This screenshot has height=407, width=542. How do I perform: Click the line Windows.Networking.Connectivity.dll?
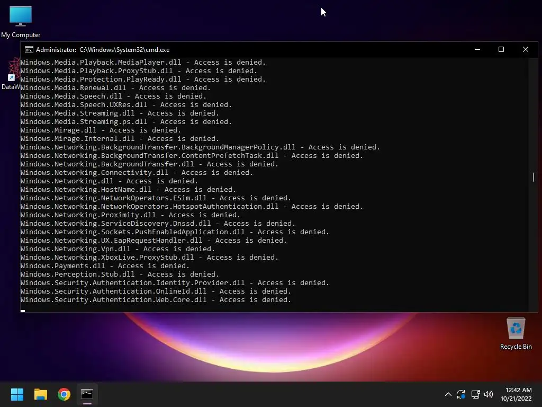point(137,173)
